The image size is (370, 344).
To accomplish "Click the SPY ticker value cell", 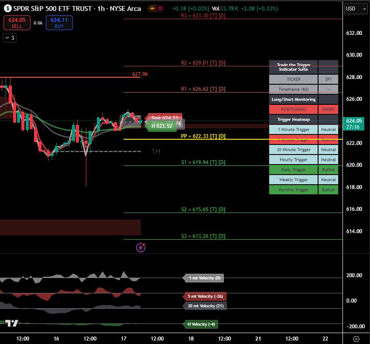I will (328, 79).
